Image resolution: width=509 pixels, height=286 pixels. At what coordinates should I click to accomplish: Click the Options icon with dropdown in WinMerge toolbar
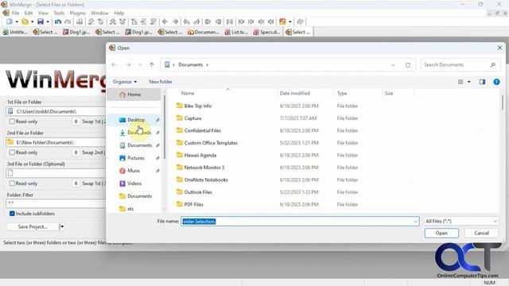click(x=282, y=21)
